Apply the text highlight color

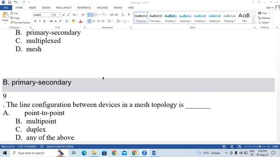click(x=73, y=21)
